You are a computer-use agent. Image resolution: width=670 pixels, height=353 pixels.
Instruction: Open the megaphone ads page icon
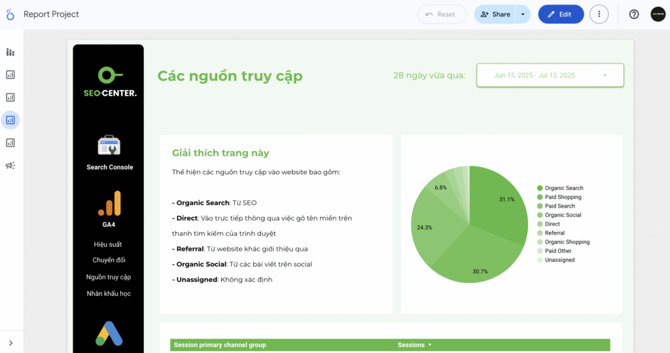10,166
